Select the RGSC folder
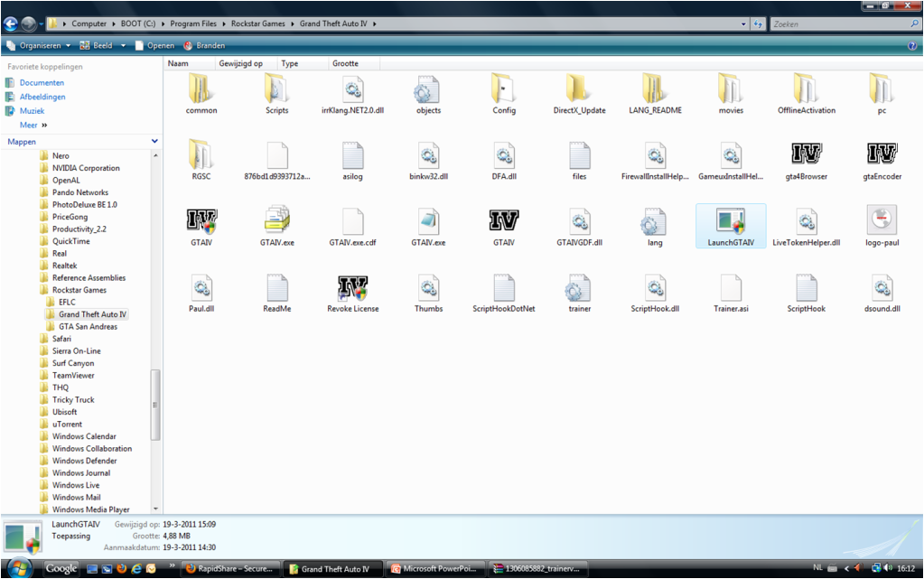924x579 pixels. (201, 161)
